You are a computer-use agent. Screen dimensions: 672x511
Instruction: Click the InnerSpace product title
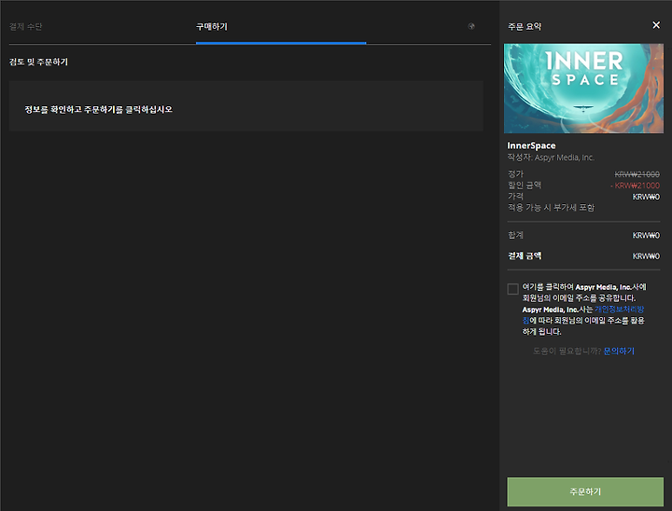[x=531, y=145]
